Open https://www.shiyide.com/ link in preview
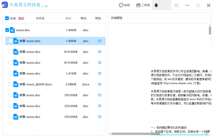The image size is (214, 138). [x=178, y=83]
